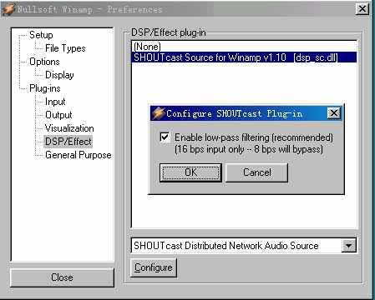Image resolution: width=375 pixels, height=300 pixels.
Task: Select Options in the preferences tree
Action: point(44,62)
